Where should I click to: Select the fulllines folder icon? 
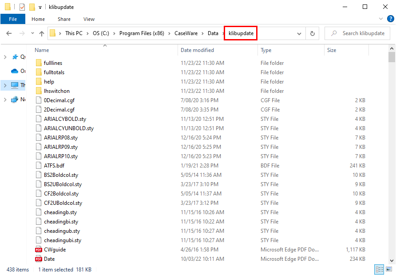[x=39, y=63]
